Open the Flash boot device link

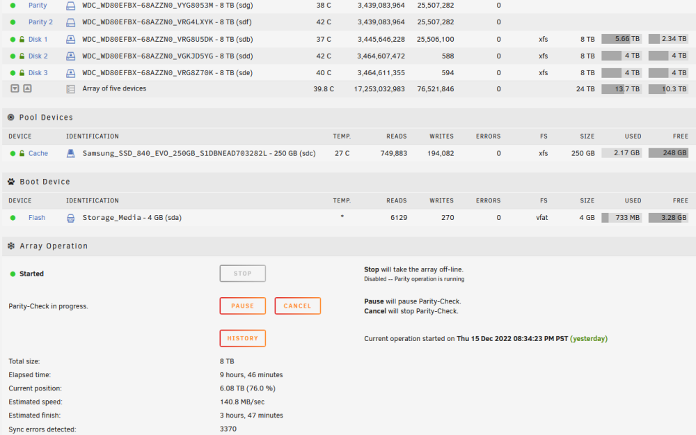tap(37, 218)
